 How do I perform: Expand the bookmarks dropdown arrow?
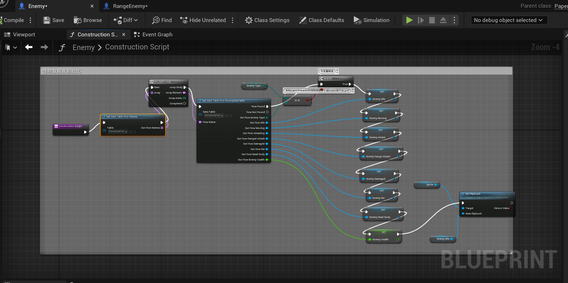coord(15,48)
